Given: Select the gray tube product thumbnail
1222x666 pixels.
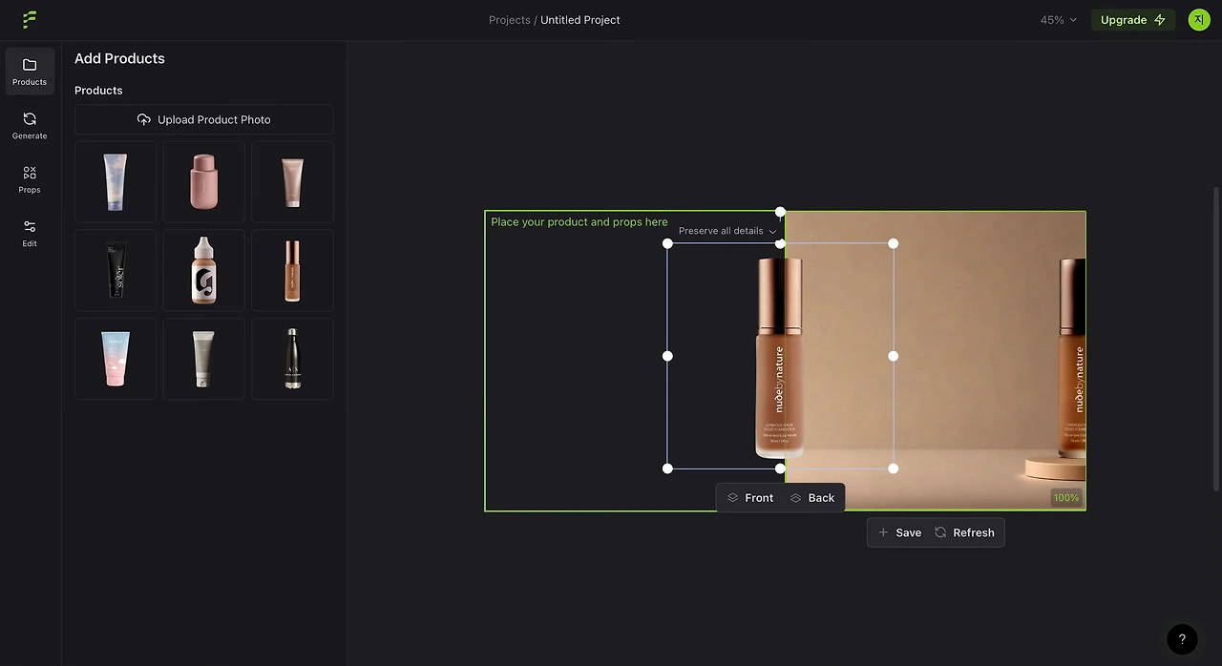Looking at the screenshot, I should tap(203, 359).
